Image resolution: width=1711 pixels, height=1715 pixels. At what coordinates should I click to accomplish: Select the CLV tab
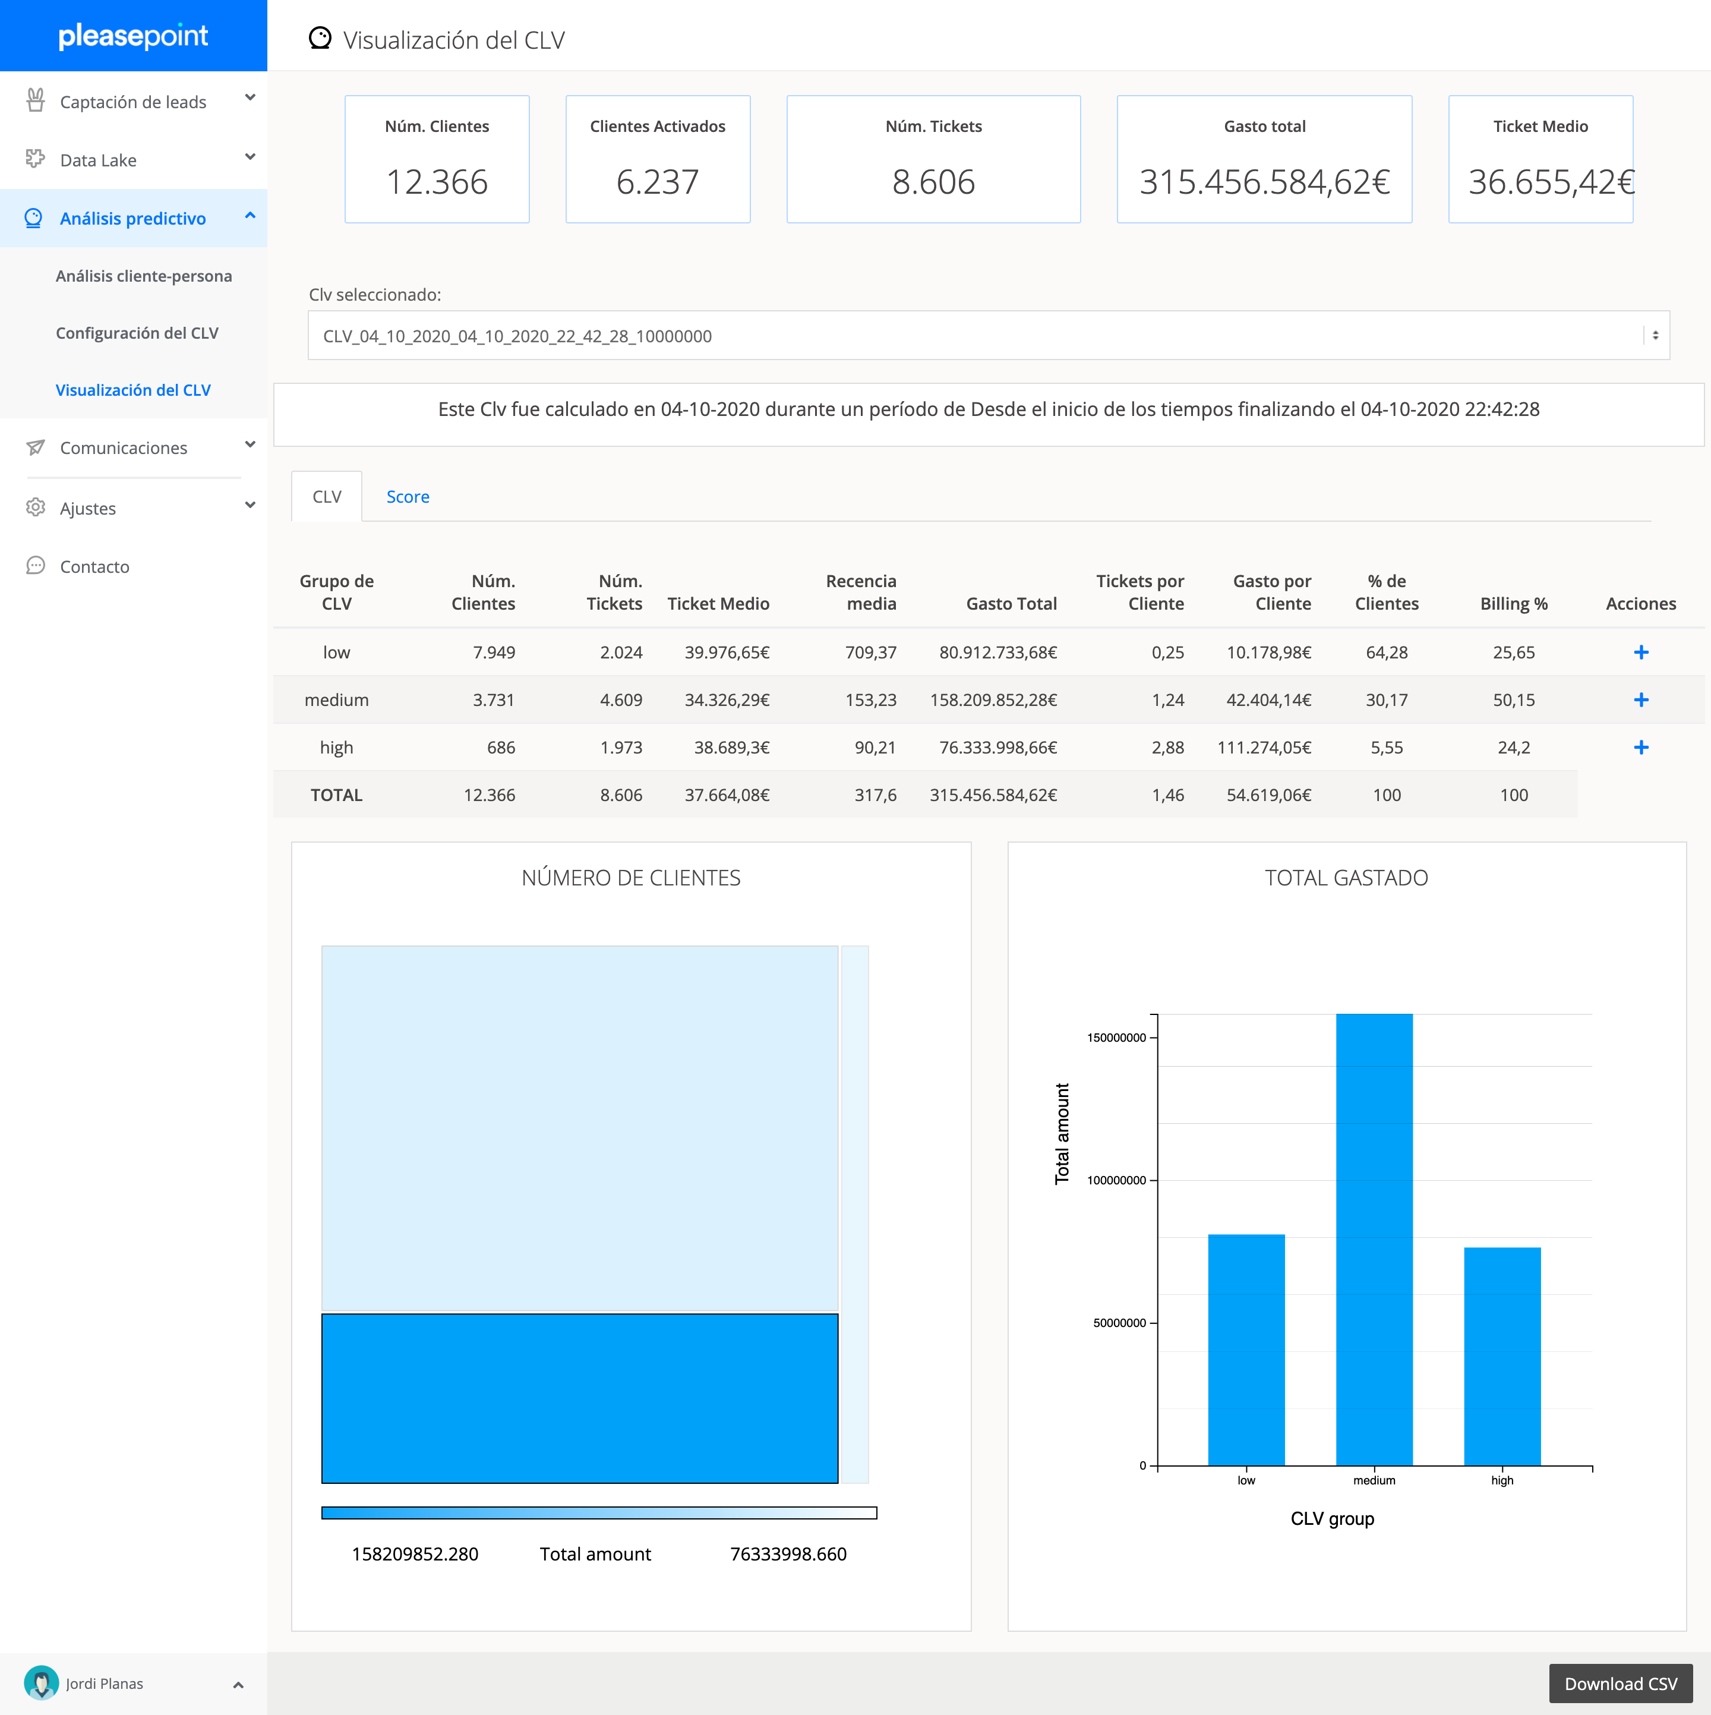(327, 497)
